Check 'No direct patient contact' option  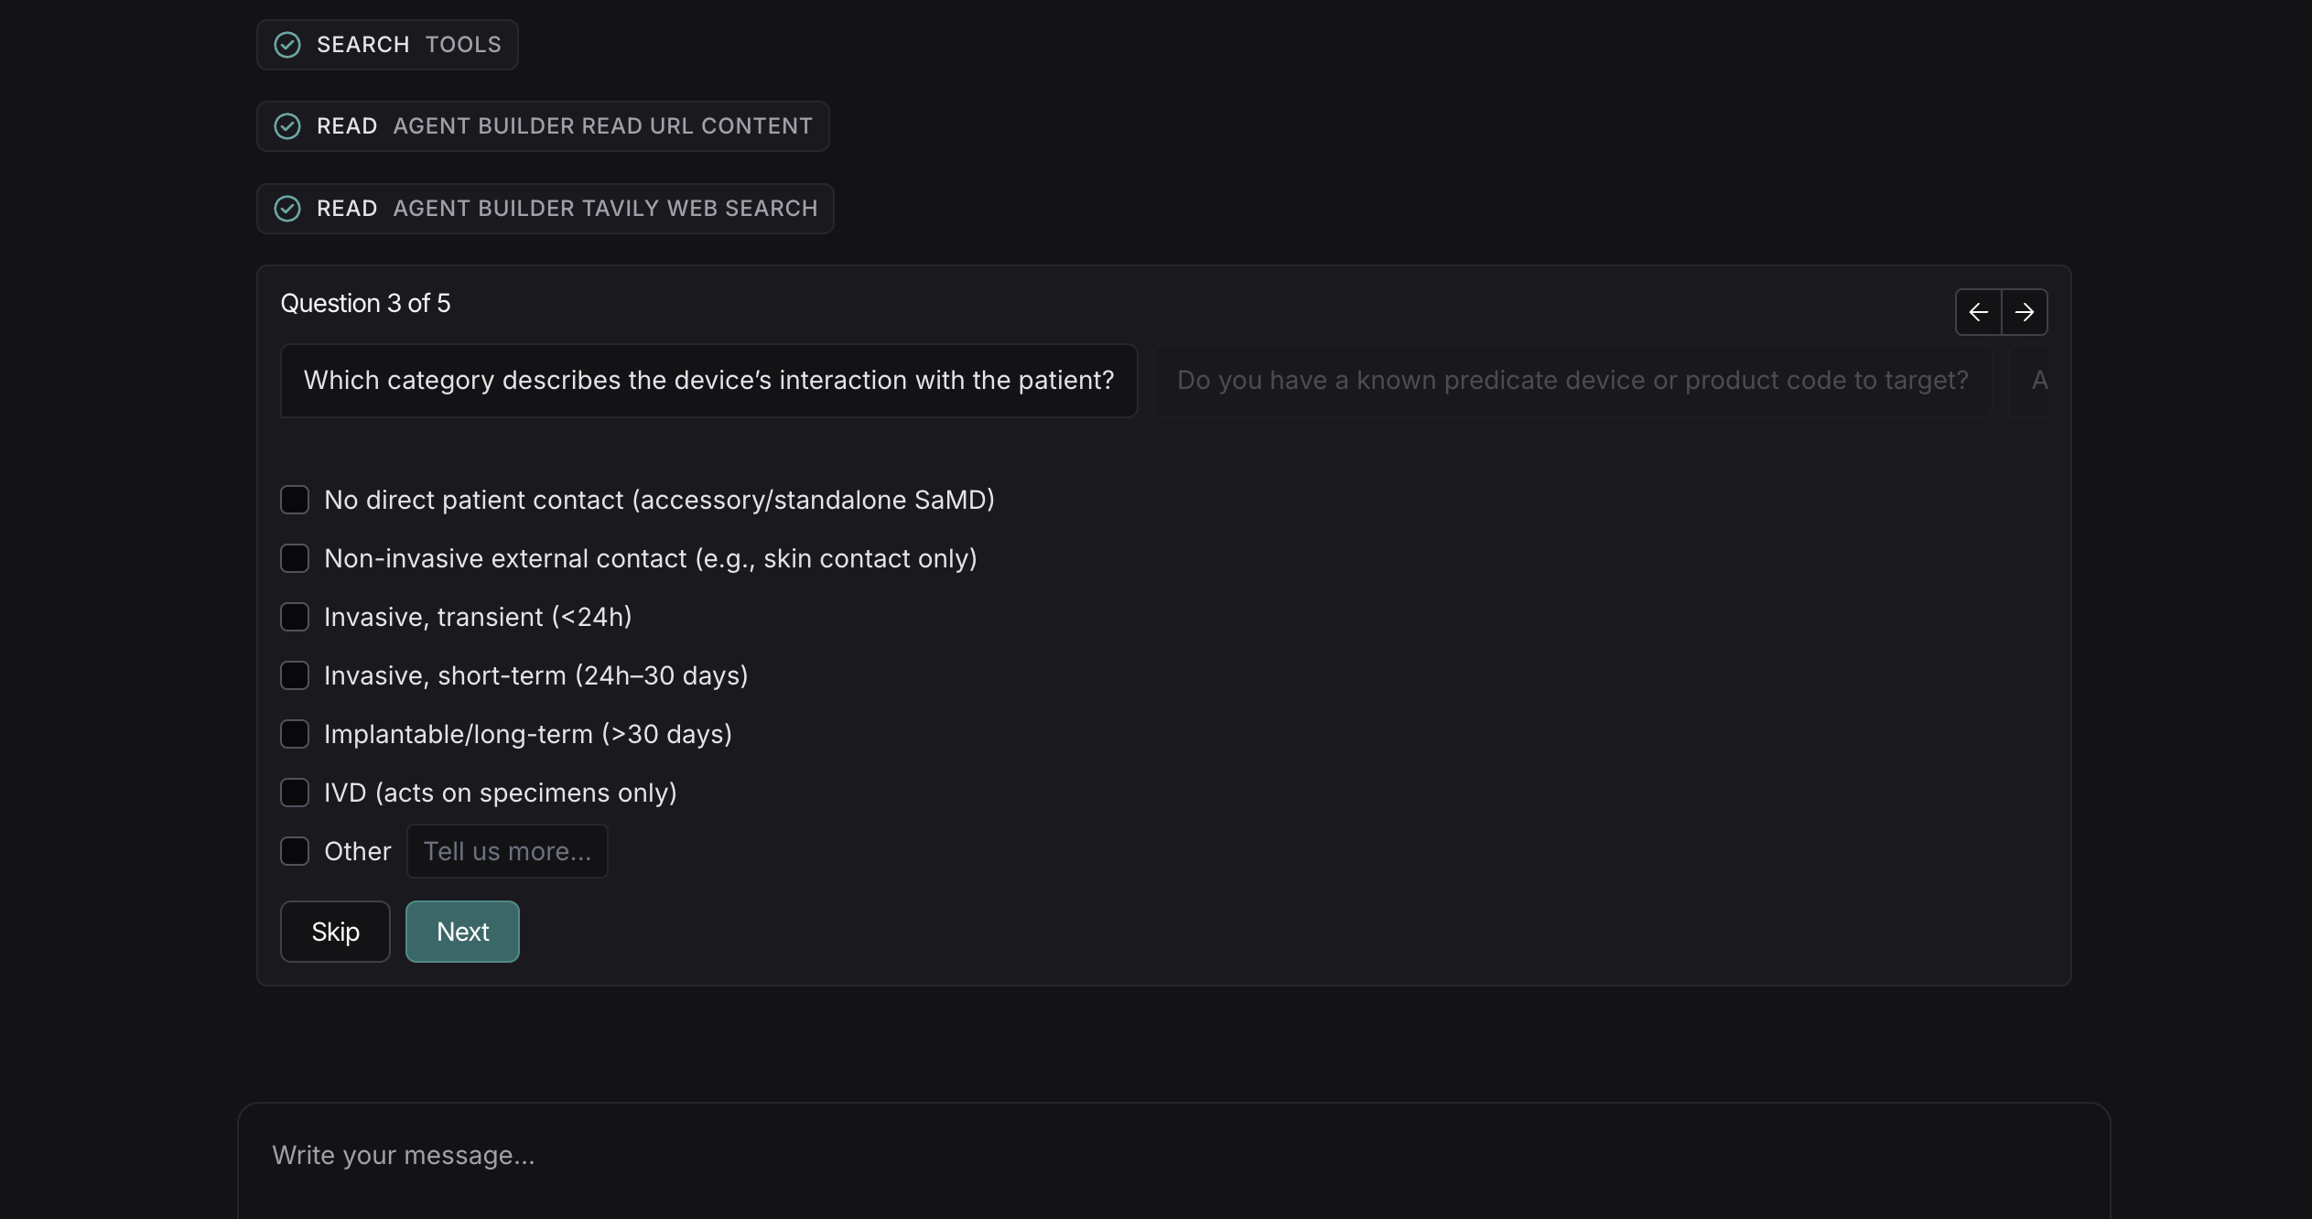coord(295,500)
